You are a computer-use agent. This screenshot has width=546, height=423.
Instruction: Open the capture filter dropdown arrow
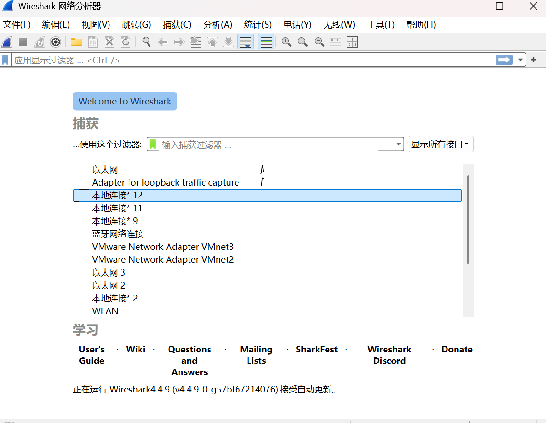(x=398, y=144)
